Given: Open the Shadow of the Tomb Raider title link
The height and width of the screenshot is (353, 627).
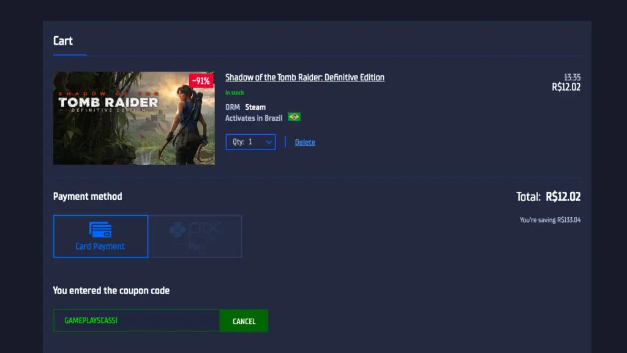Looking at the screenshot, I should point(304,77).
